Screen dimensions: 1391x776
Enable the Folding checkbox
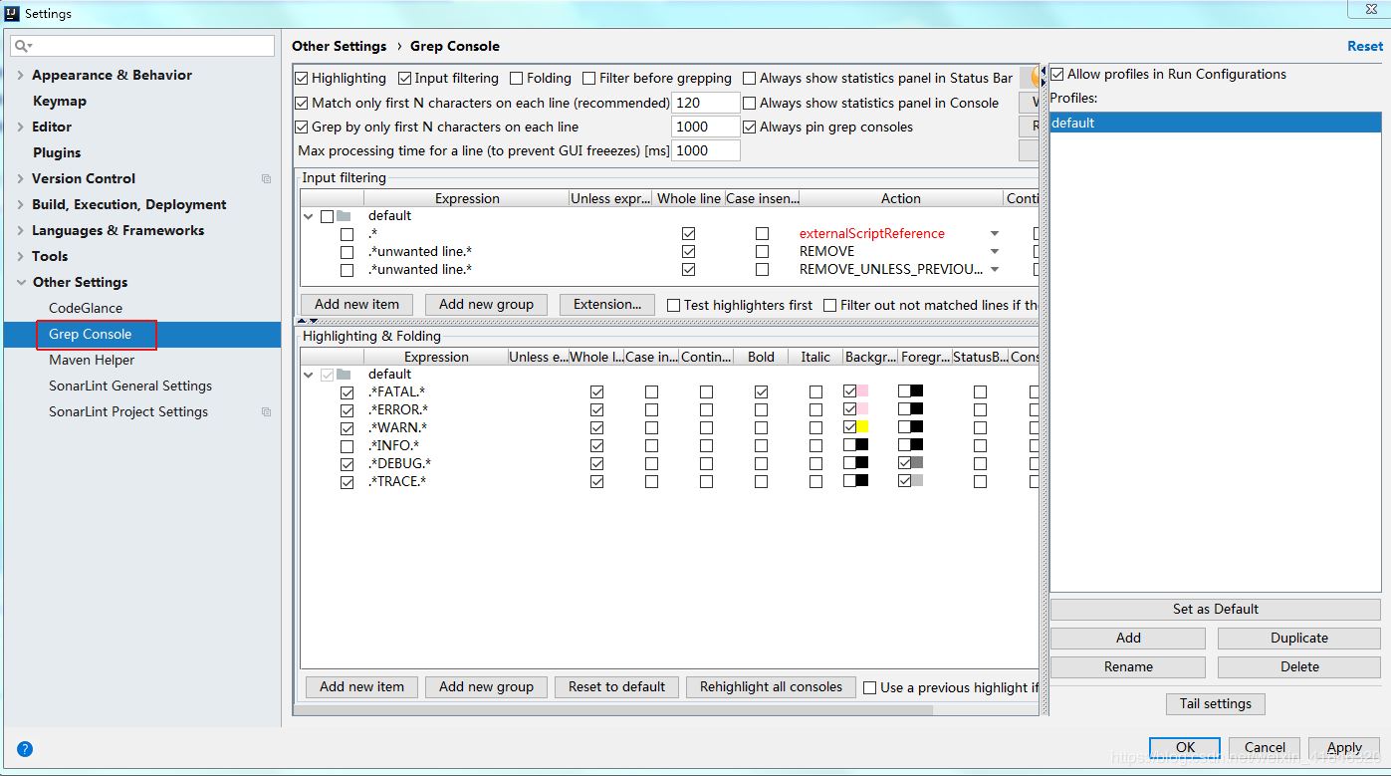click(x=516, y=78)
